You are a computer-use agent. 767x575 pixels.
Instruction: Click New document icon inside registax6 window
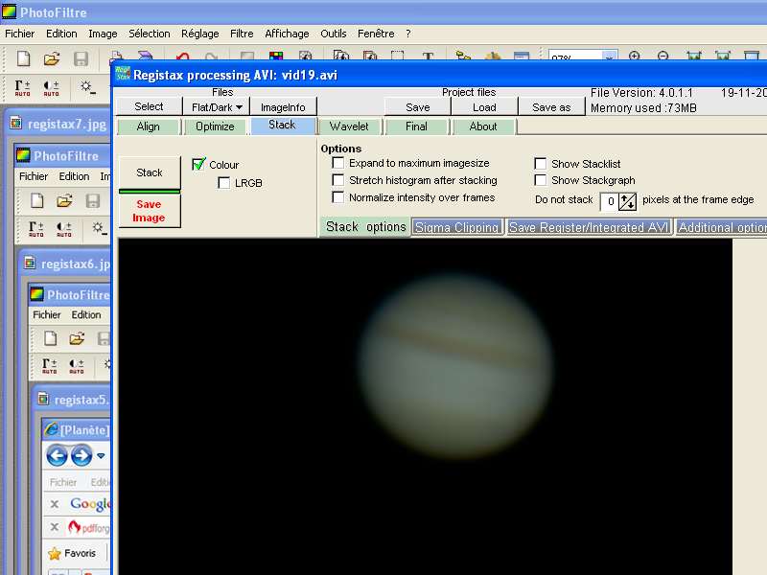point(51,338)
